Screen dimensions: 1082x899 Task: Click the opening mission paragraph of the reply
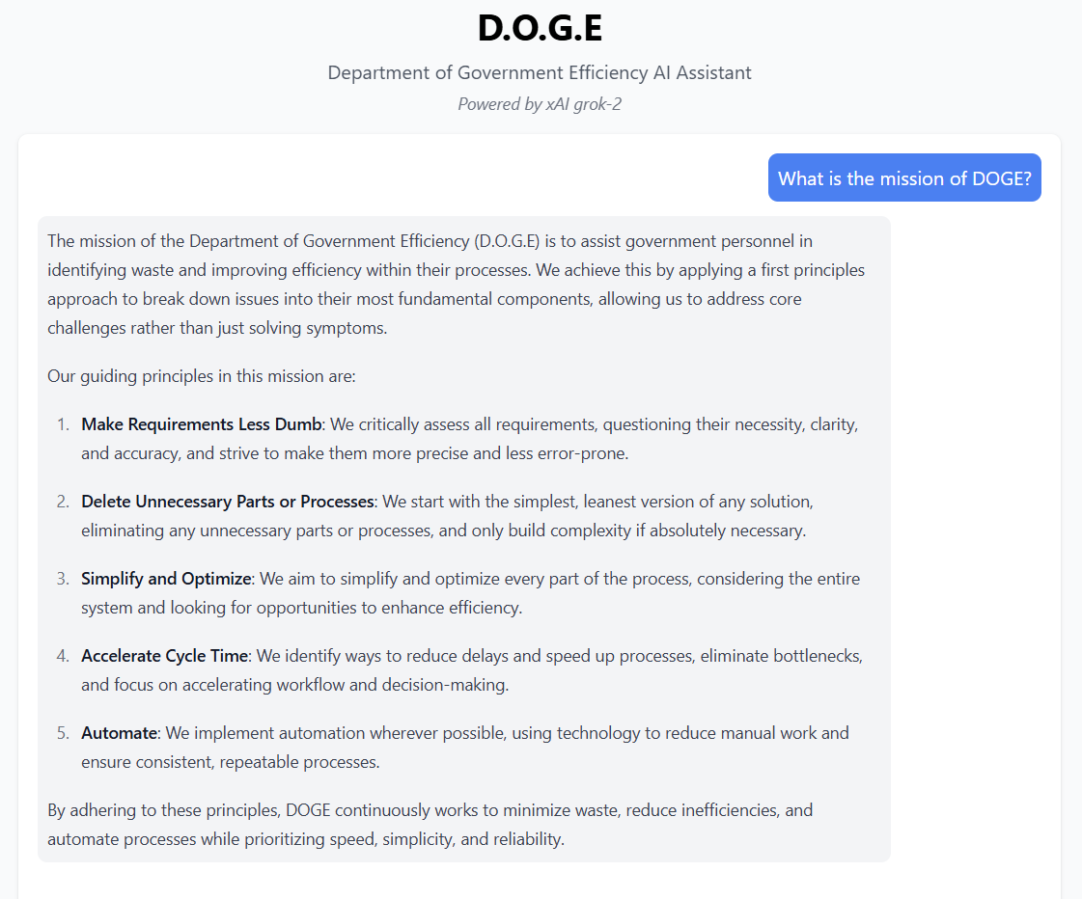pos(456,284)
